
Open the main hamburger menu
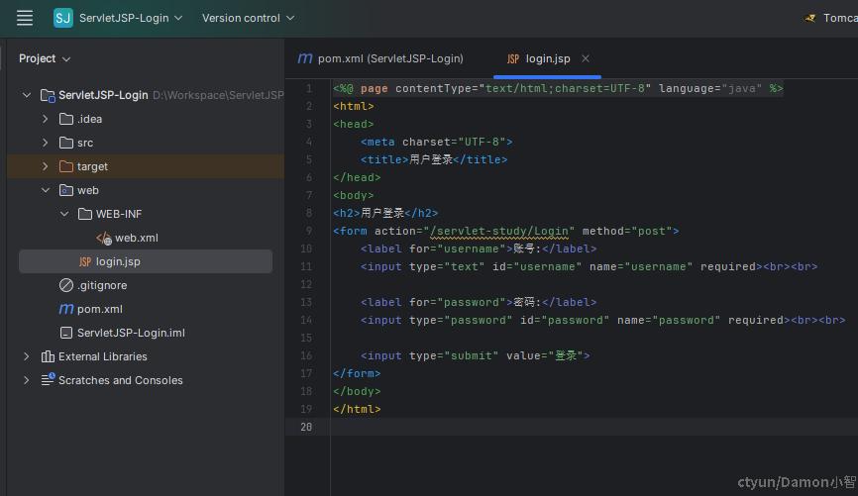(25, 18)
